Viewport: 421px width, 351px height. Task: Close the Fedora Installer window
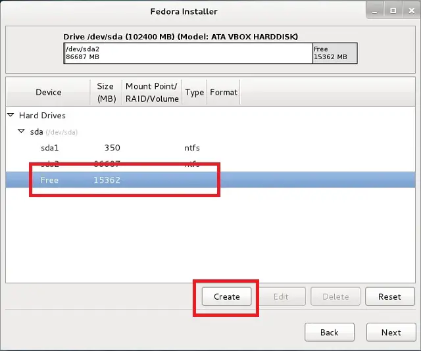411,11
